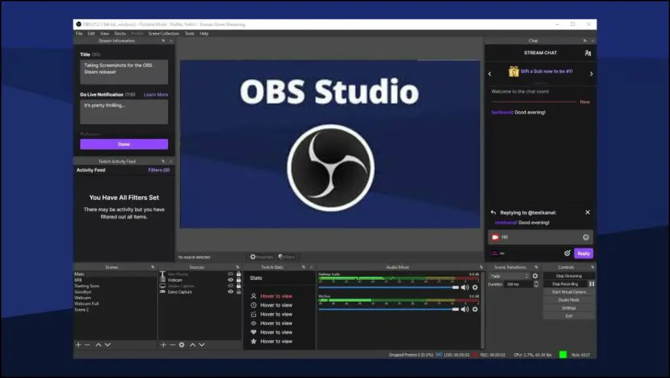Image resolution: width=670 pixels, height=378 pixels.
Task: Move the scene down in Scenes list
Action: 108,345
